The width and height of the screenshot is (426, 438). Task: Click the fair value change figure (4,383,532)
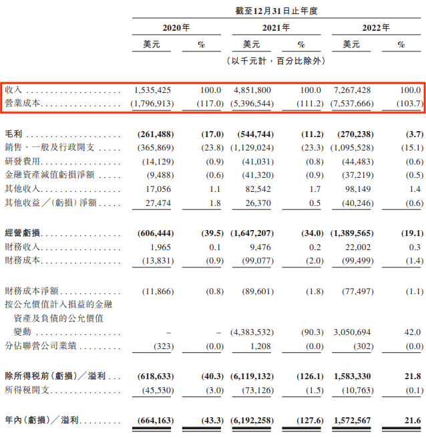click(251, 332)
